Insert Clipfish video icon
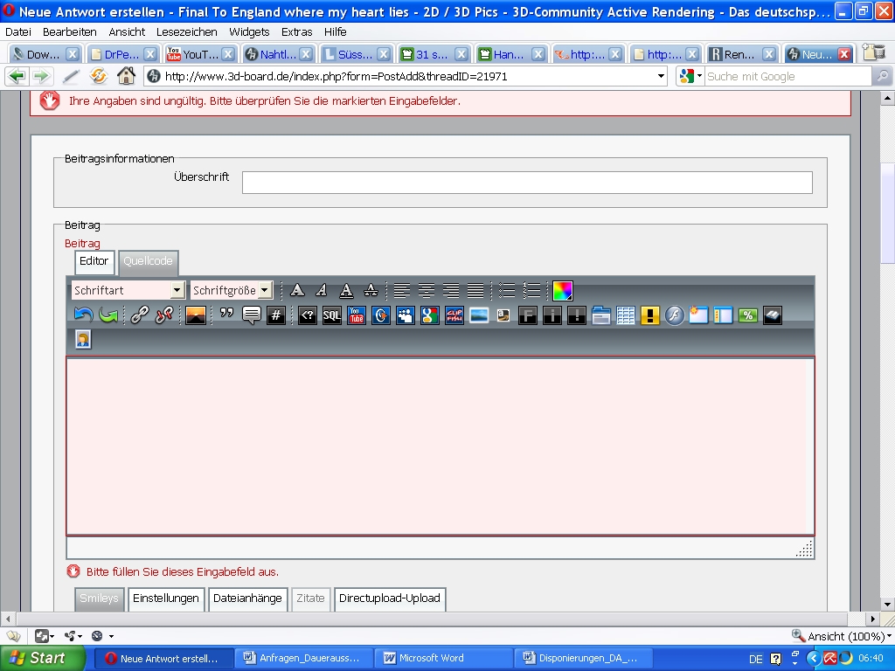The height and width of the screenshot is (671, 895). (x=454, y=315)
